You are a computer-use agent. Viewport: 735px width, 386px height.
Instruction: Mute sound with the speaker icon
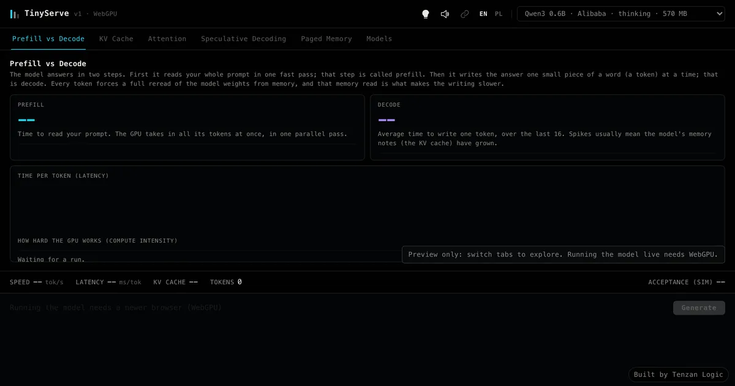point(445,13)
